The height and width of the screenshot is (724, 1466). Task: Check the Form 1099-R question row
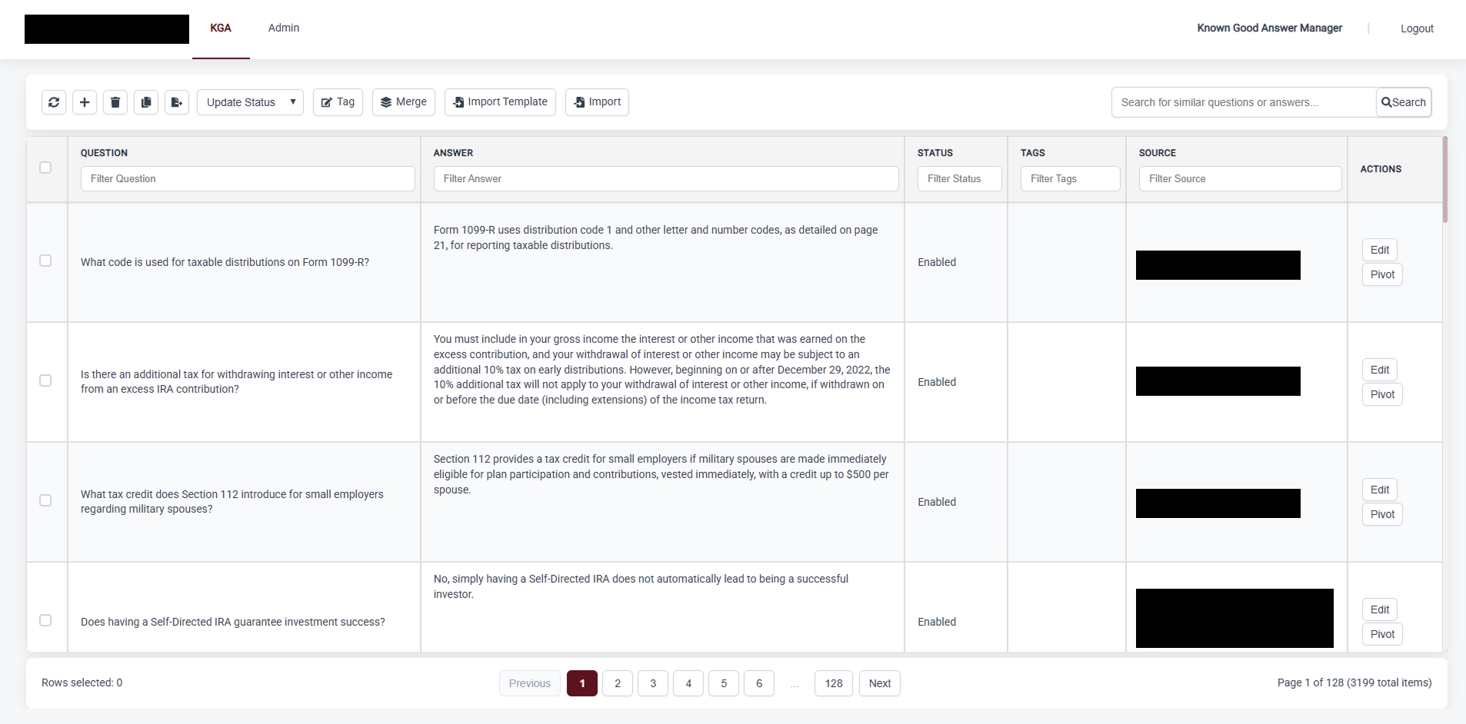coord(45,261)
